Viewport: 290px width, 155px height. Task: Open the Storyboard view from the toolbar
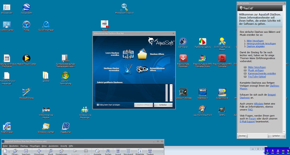128,151
